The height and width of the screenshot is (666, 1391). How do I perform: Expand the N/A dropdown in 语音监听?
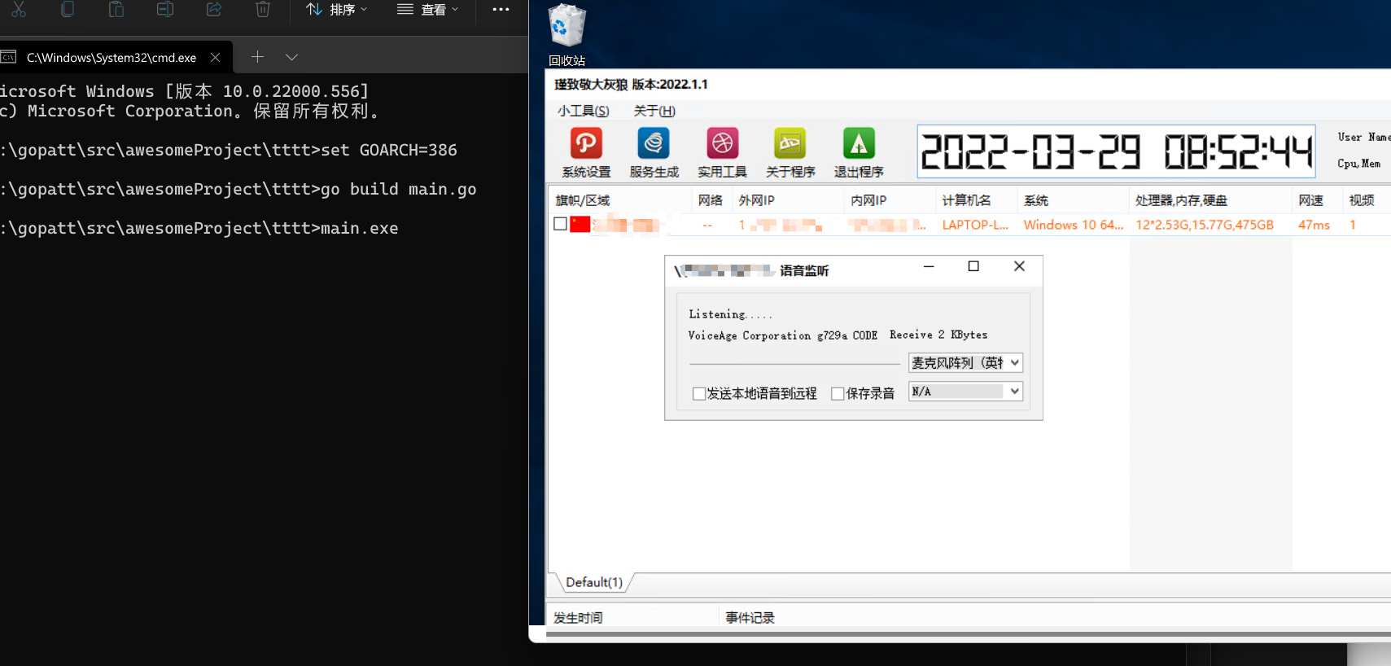[1014, 391]
